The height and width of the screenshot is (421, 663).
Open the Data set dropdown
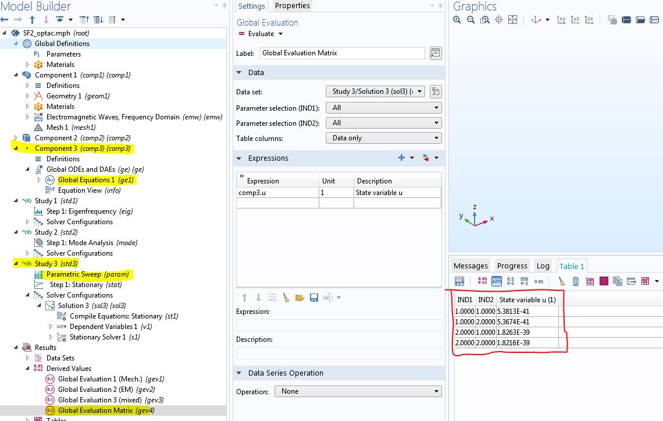pyautogui.click(x=375, y=91)
